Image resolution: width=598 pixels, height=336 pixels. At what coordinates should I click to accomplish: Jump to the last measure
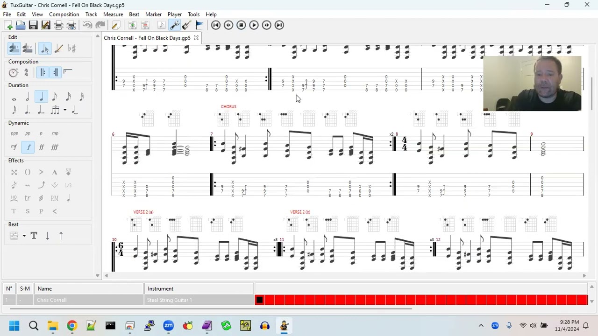[279, 25]
